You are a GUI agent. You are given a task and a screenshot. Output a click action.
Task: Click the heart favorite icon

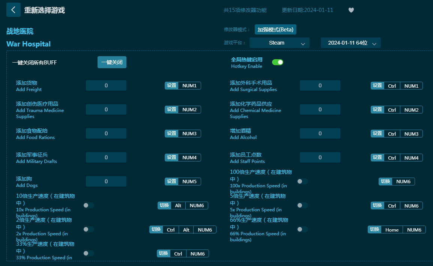(351, 10)
